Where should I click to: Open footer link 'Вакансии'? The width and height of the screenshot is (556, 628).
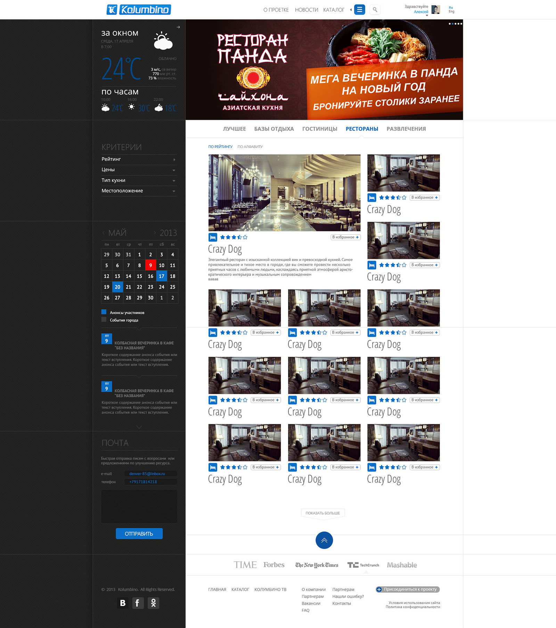(x=311, y=603)
